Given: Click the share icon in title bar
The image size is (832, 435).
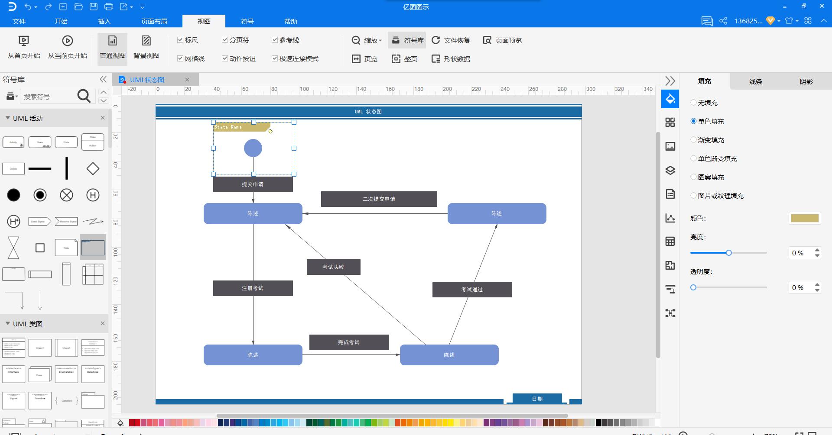Looking at the screenshot, I should click(723, 21).
